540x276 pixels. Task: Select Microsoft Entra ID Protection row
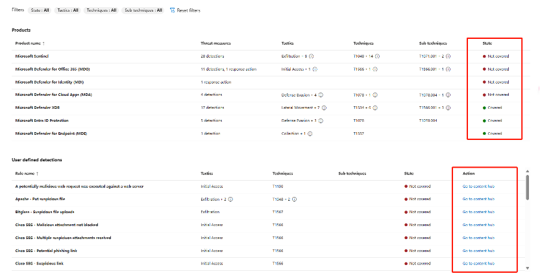click(271, 121)
